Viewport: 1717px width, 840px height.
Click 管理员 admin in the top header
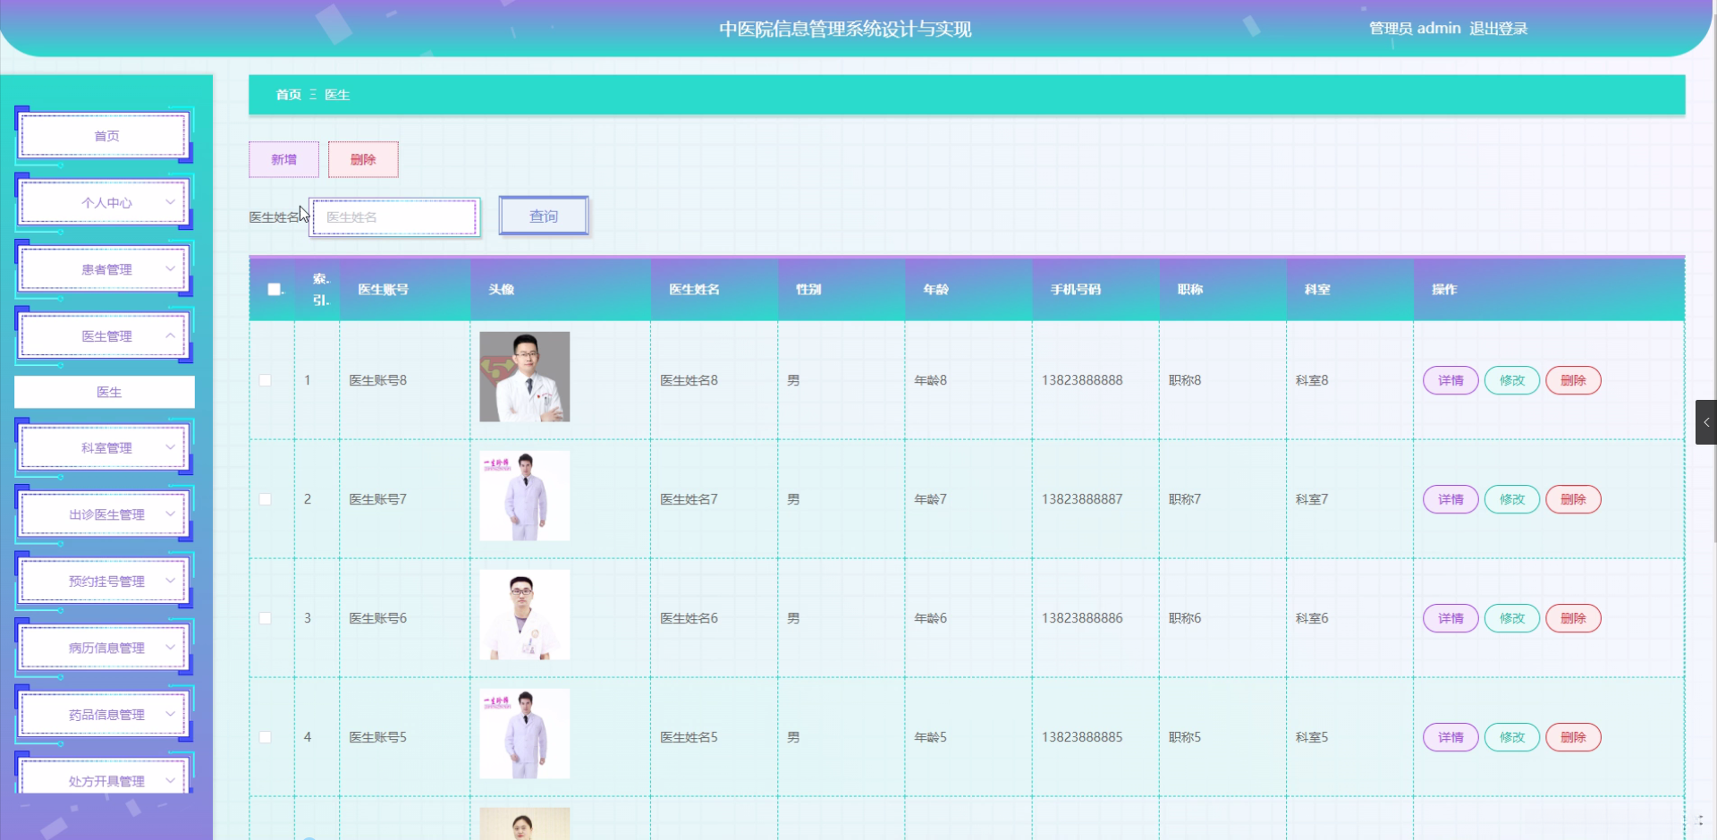[x=1415, y=29]
